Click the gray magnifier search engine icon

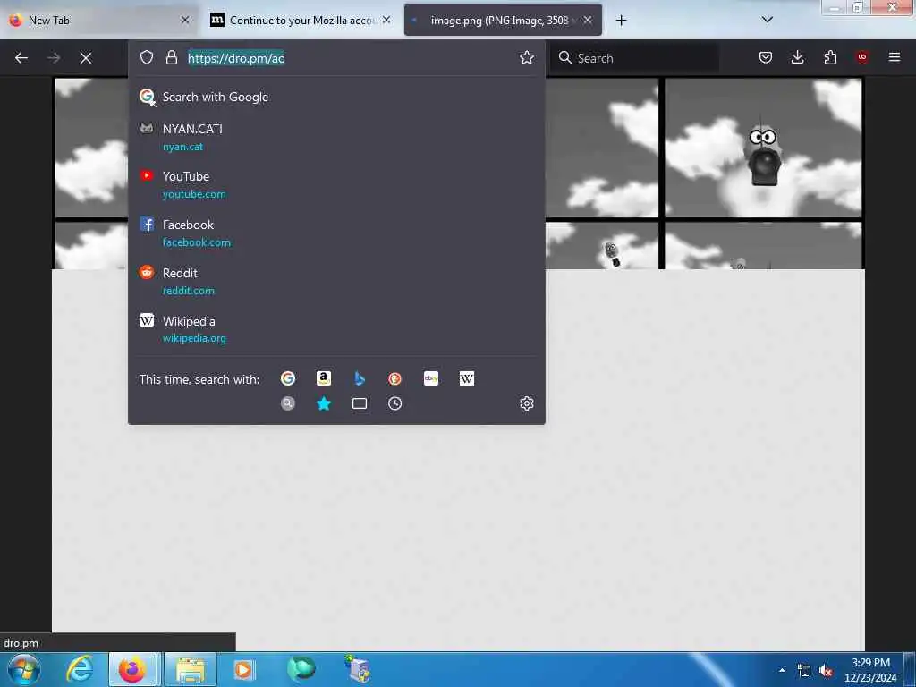click(x=288, y=403)
